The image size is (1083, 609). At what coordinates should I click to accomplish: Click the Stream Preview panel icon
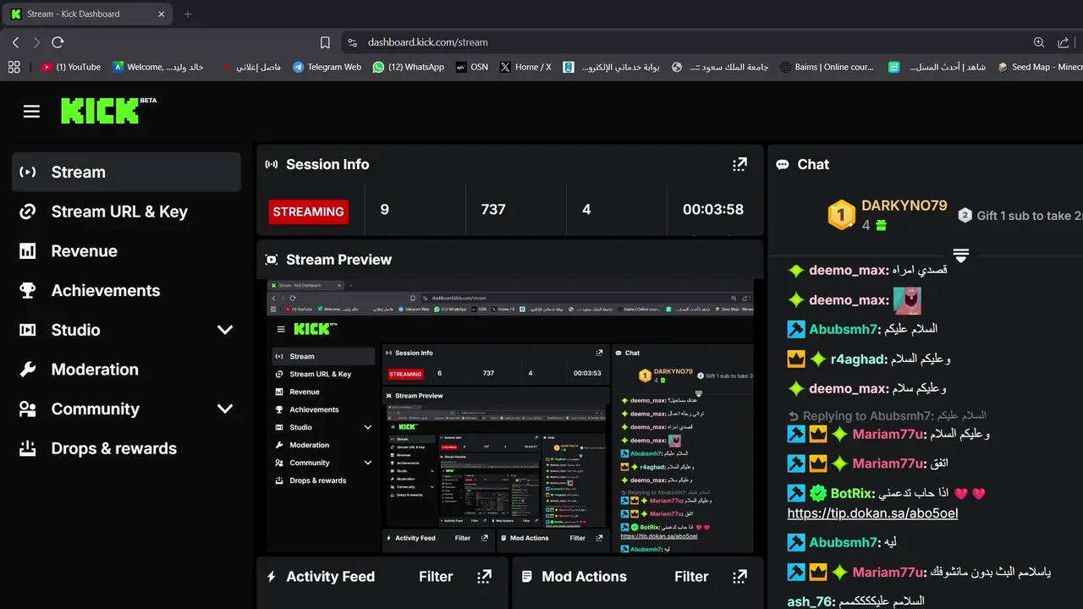(272, 260)
